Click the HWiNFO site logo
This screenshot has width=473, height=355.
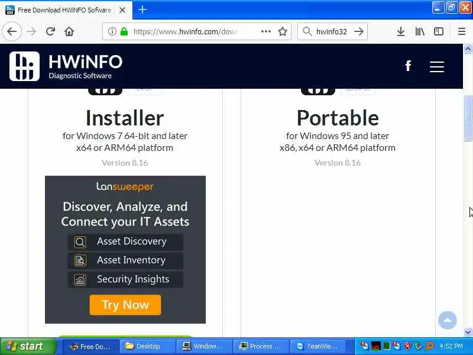[x=66, y=66]
